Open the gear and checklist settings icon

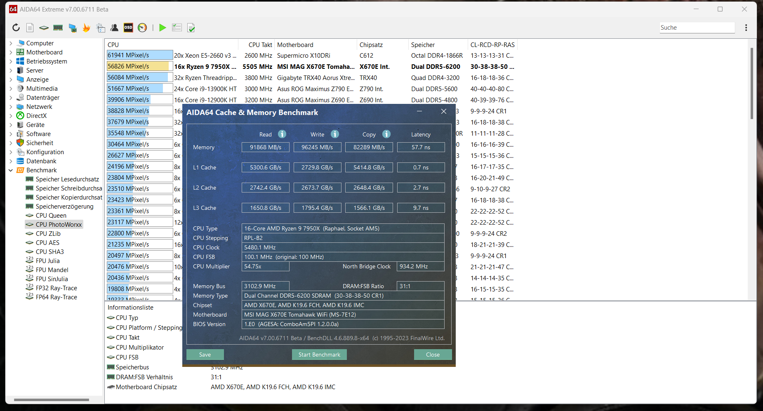click(101, 28)
